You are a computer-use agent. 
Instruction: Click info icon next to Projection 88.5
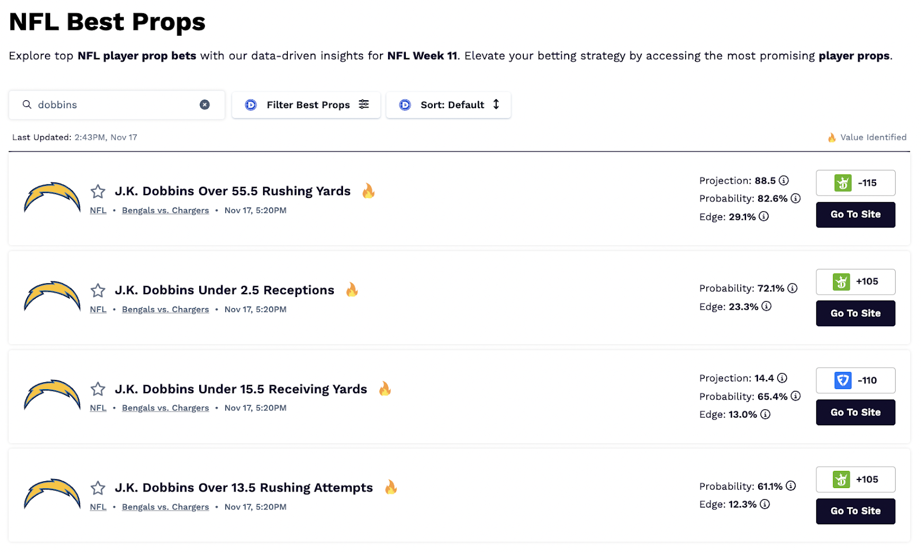[783, 180]
